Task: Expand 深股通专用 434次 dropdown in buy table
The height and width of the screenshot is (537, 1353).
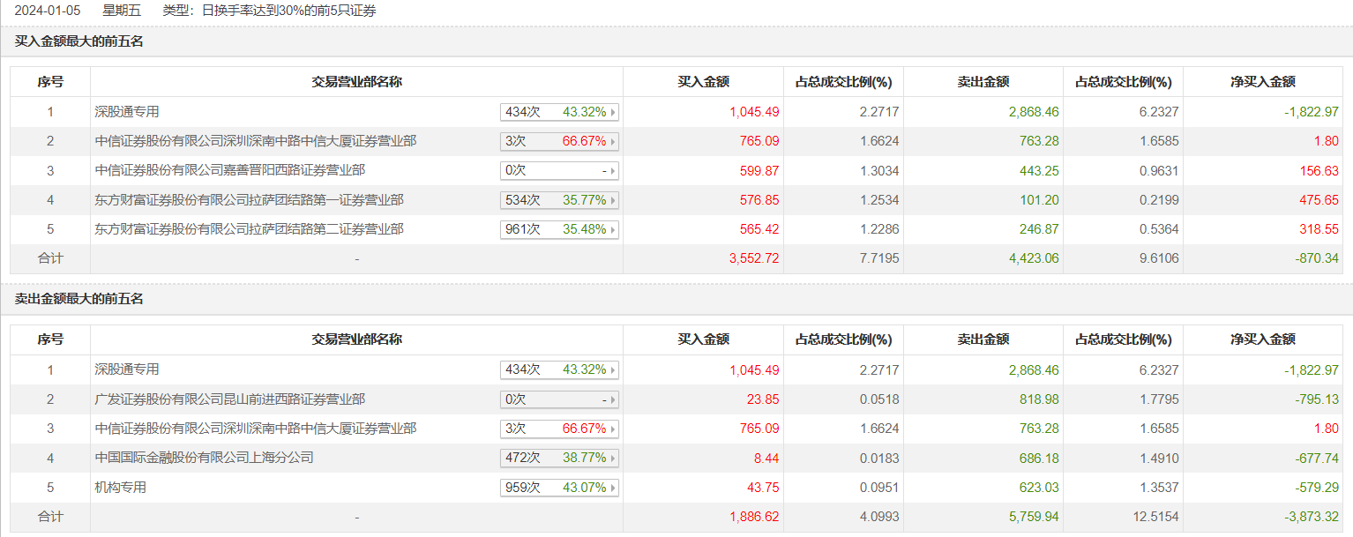Action: [x=613, y=112]
